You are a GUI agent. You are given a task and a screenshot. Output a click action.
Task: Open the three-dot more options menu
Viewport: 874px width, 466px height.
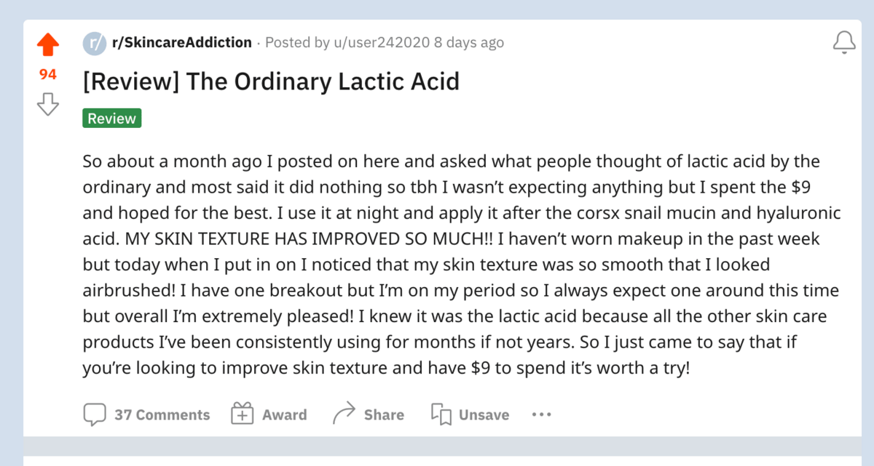click(542, 414)
